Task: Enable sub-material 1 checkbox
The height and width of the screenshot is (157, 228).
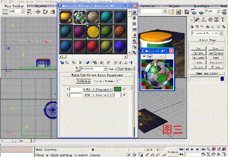Action: (125, 89)
